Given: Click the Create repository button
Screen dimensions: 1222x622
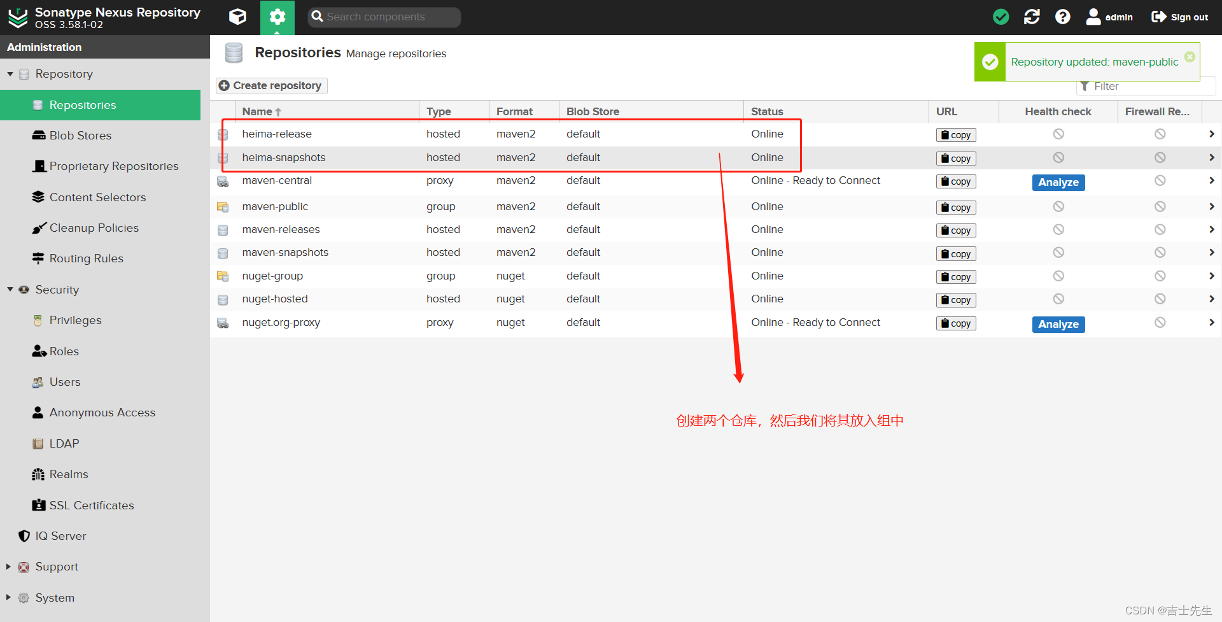Looking at the screenshot, I should tap(272, 85).
